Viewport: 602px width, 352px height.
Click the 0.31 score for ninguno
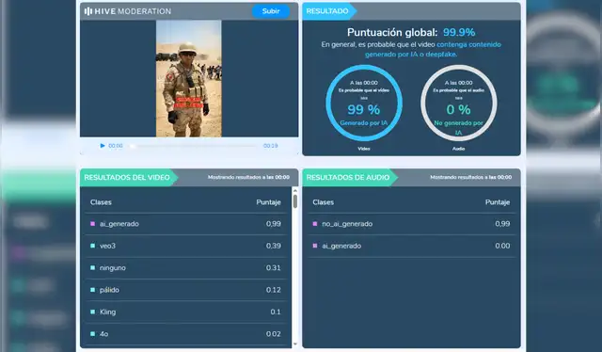274,267
